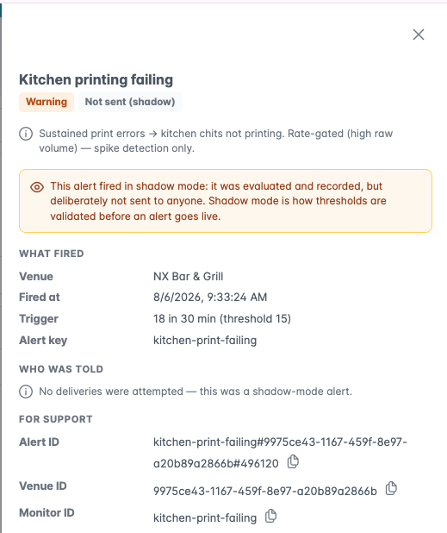This screenshot has height=533, width=447.
Task: Click the shadow mode explanation banner text
Action: pyautogui.click(x=218, y=201)
